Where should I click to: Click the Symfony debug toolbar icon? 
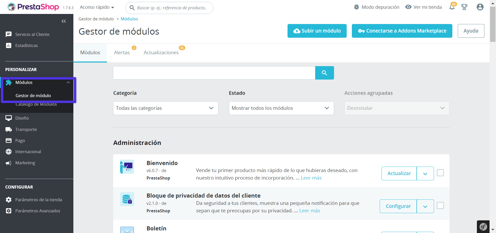[x=483, y=227]
